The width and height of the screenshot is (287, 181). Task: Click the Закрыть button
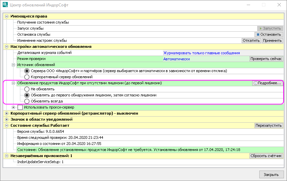271,175
